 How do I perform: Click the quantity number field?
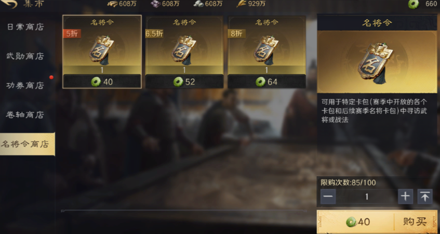click(x=367, y=197)
